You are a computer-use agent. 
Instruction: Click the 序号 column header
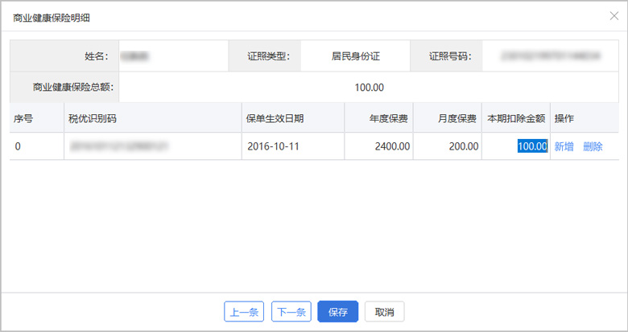23,118
